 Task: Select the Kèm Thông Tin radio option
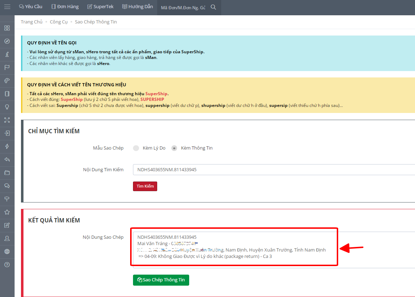click(174, 148)
